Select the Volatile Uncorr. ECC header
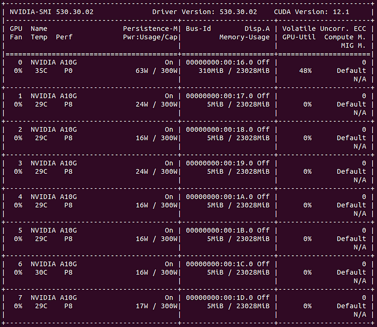This screenshot has width=377, height=327. (x=324, y=29)
